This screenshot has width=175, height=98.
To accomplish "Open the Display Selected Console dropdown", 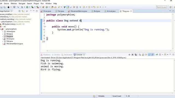I will (x=162, y=54).
